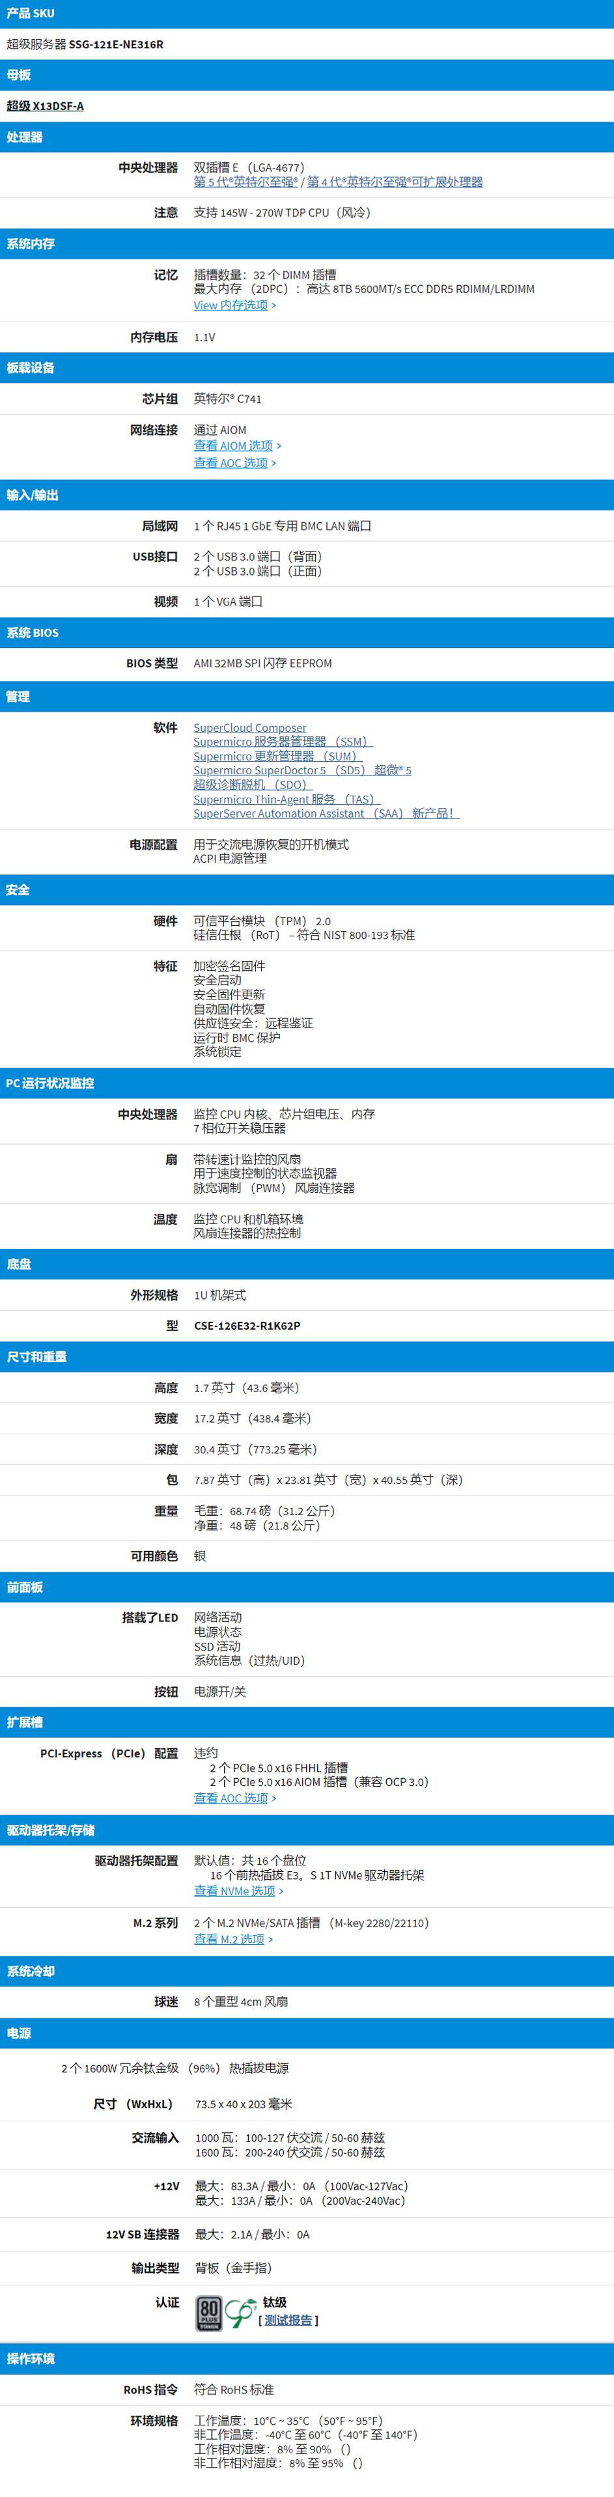Open SuperServer Automation Assistant (SAA) link
614x2497 pixels.
coord(325,813)
